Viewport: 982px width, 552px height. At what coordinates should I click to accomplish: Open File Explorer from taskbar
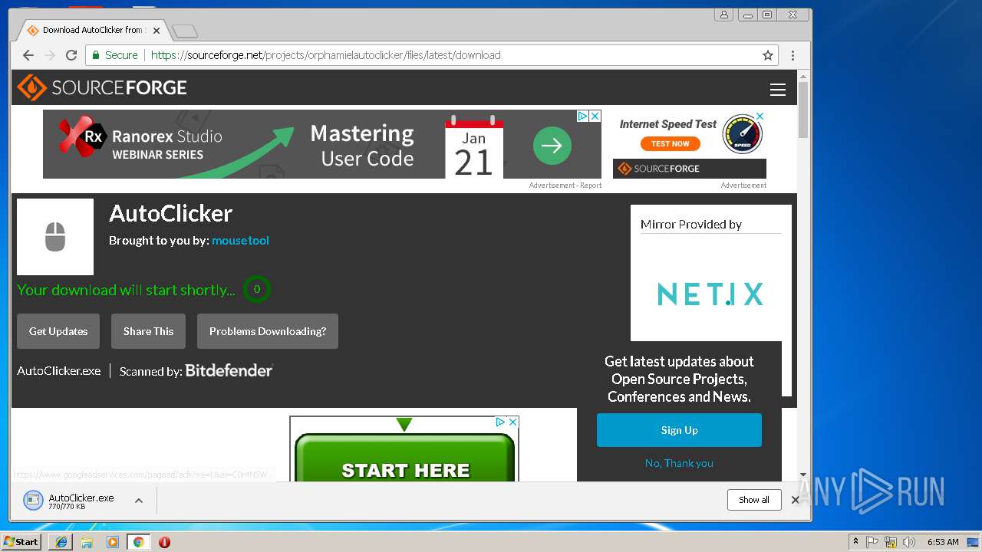[87, 542]
